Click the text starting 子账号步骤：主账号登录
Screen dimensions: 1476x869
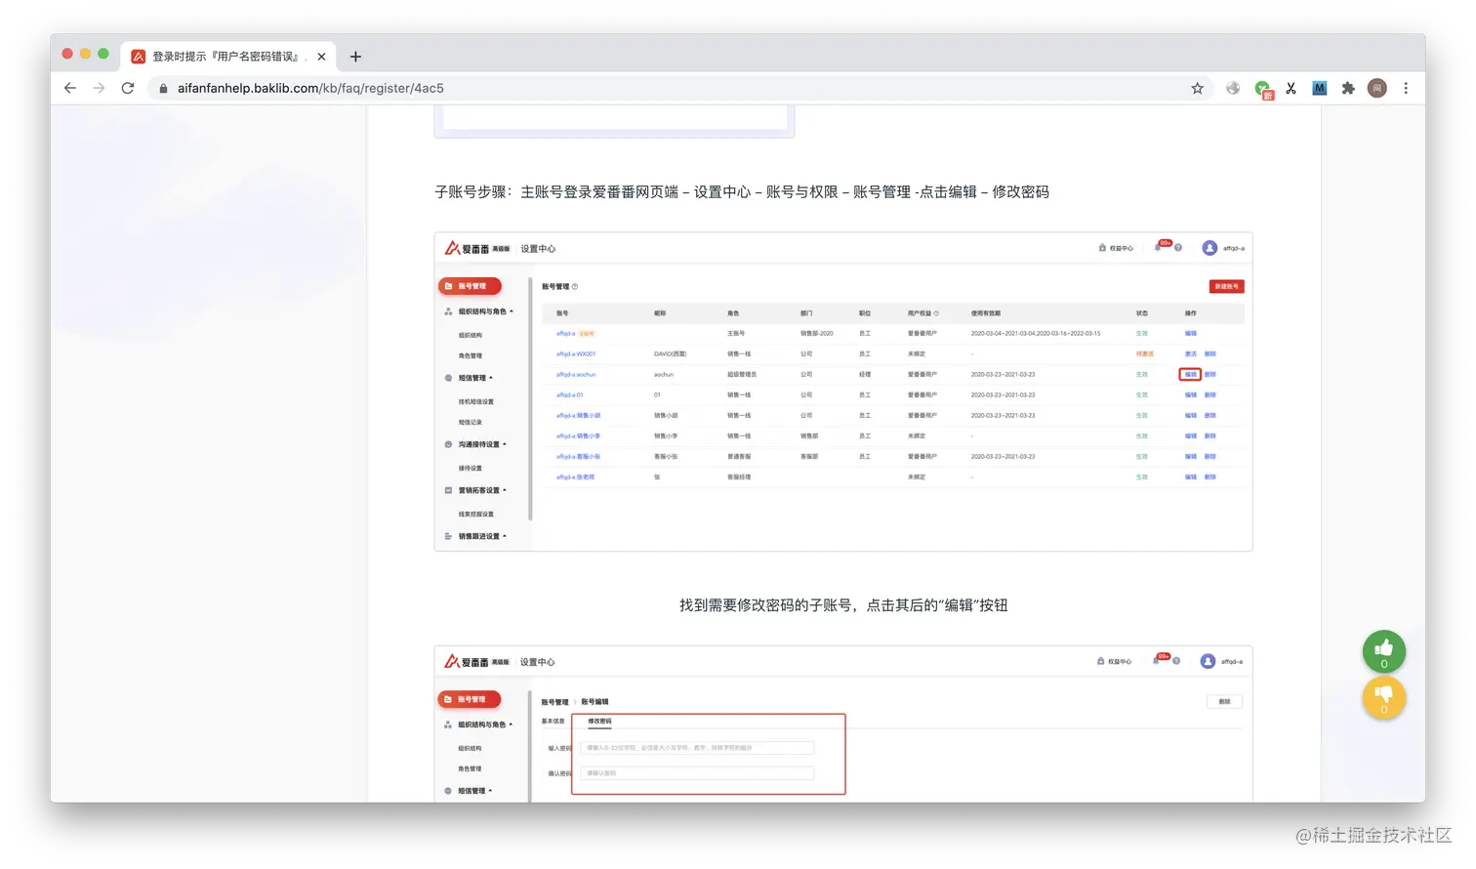tap(742, 192)
